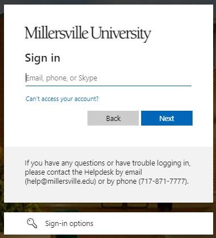Click the "Sign in" heading
Screen dimensions: 216x238
pyautogui.click(x=42, y=58)
